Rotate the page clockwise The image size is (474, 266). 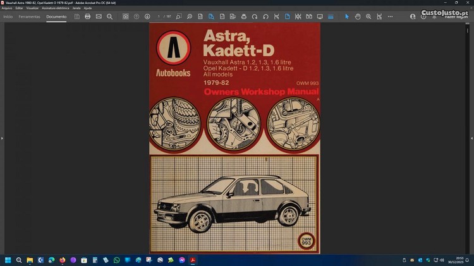click(x=266, y=16)
